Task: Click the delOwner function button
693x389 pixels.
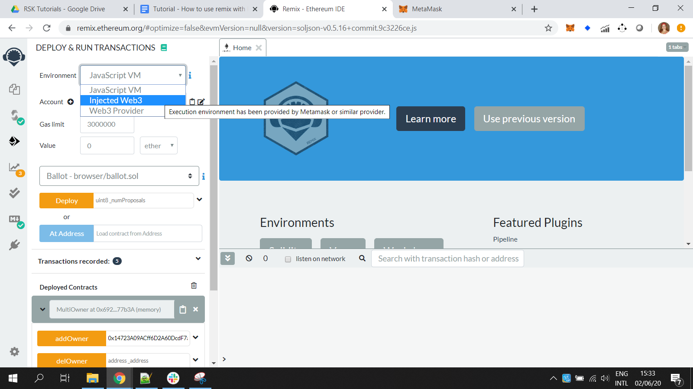Action: point(72,360)
